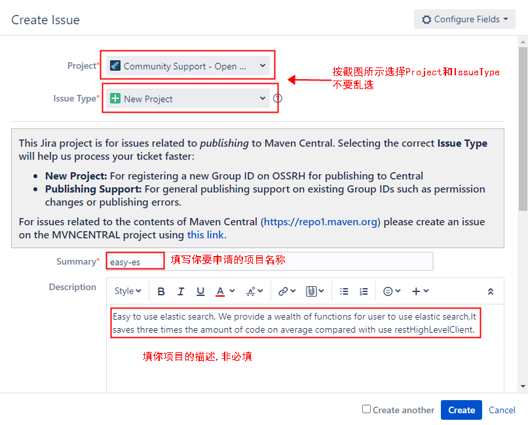Toggle italic formatting in description toolbar
Screen dimensions: 528x425
(x=181, y=291)
